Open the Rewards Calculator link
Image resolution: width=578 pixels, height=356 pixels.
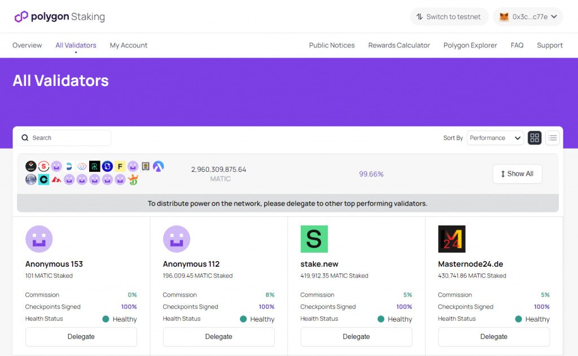[x=399, y=45]
